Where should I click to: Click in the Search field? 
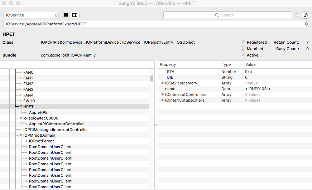(x=227, y=15)
